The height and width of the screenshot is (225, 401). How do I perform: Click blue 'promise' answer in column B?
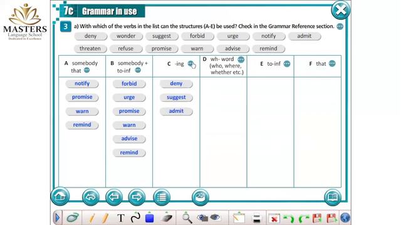(x=129, y=111)
